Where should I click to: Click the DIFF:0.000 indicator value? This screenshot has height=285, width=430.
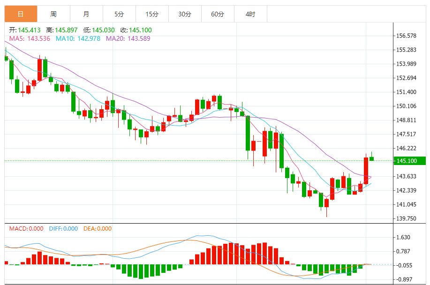click(x=63, y=229)
